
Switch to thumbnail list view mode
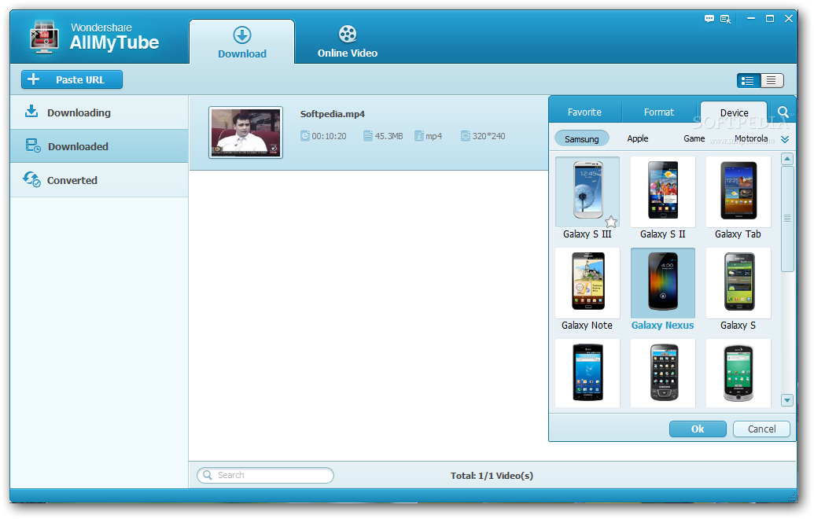click(x=748, y=80)
